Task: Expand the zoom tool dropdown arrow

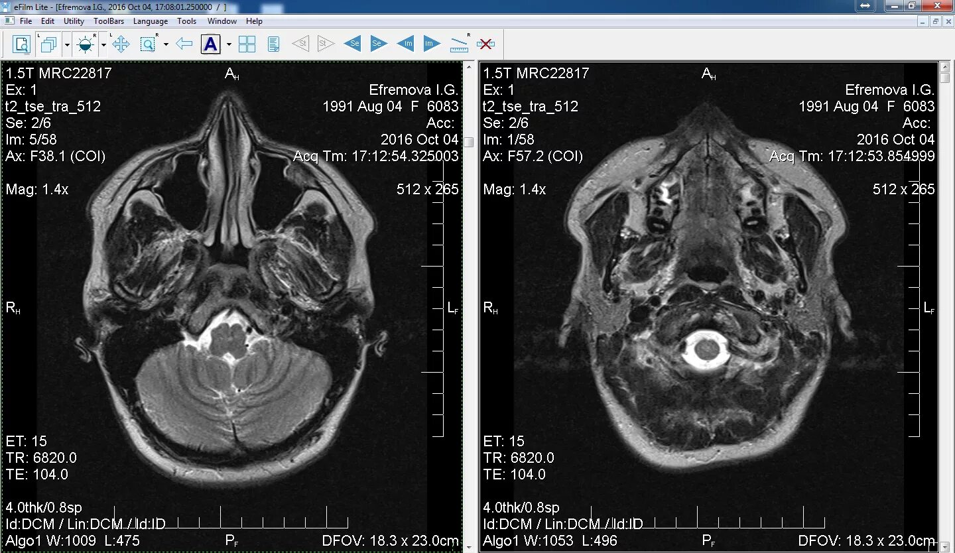Action: pos(166,45)
